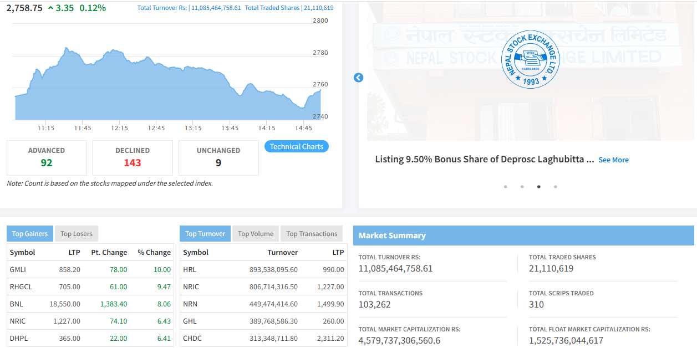The height and width of the screenshot is (348, 697).
Task: Click the previous slide arrow icon
Action: tap(358, 78)
